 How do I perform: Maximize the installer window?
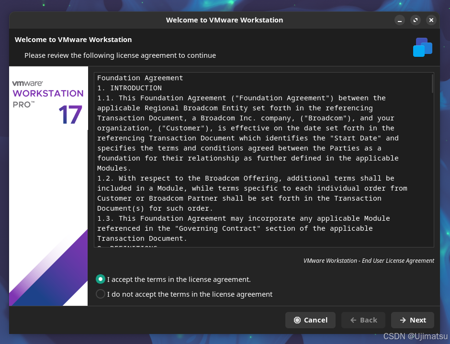pyautogui.click(x=415, y=20)
